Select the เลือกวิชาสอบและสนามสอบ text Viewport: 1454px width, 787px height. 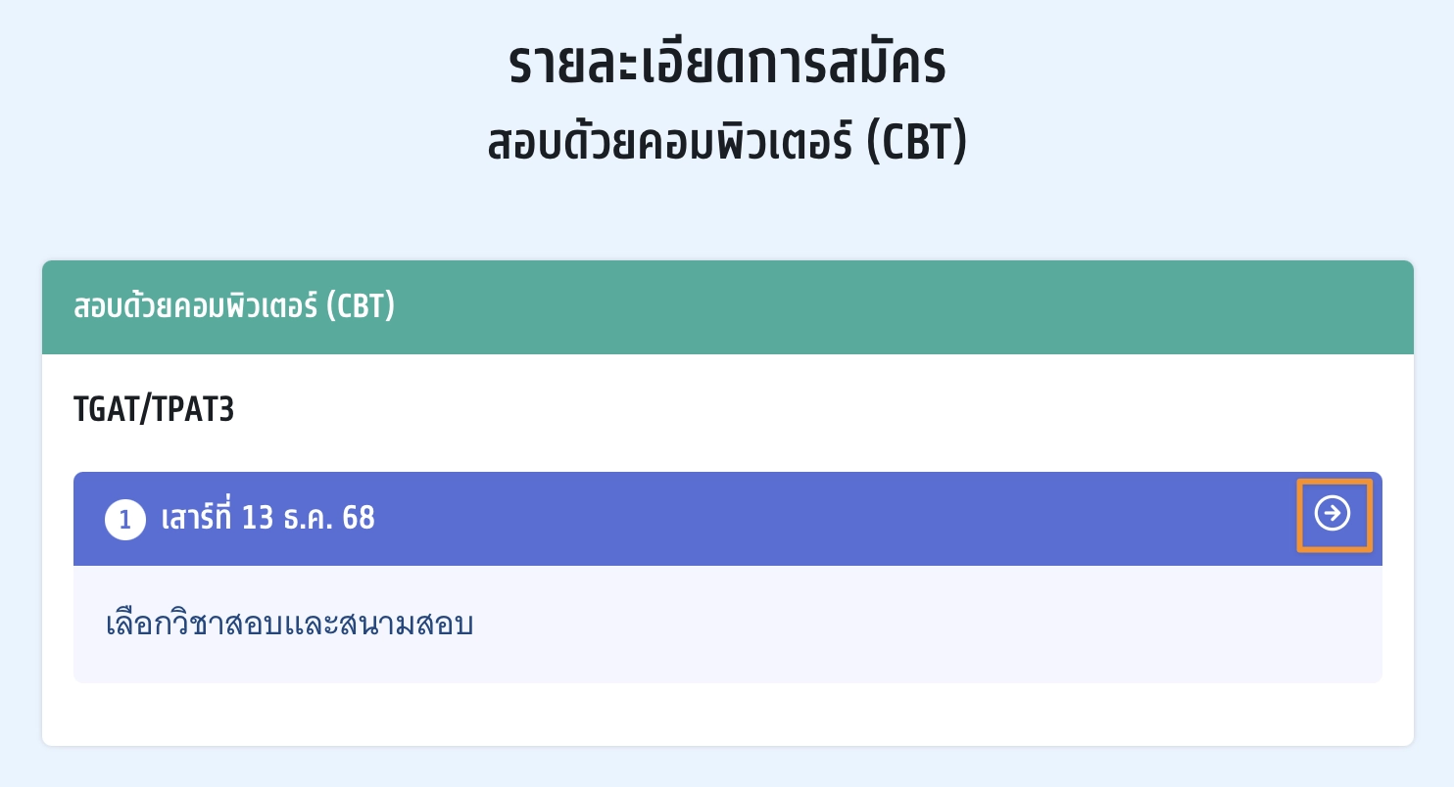click(x=289, y=624)
